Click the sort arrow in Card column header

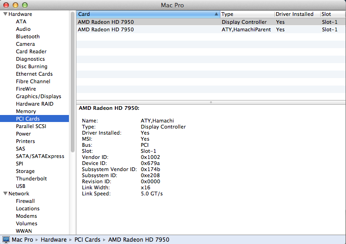coord(216,14)
